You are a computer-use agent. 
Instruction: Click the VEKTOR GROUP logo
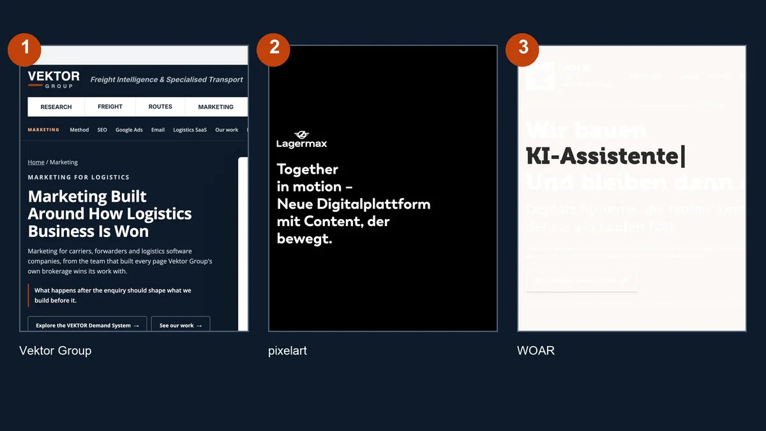54,80
